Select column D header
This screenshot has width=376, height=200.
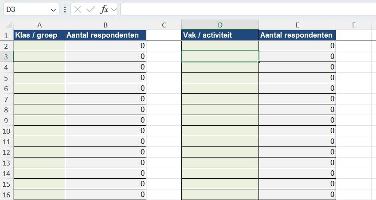220,25
